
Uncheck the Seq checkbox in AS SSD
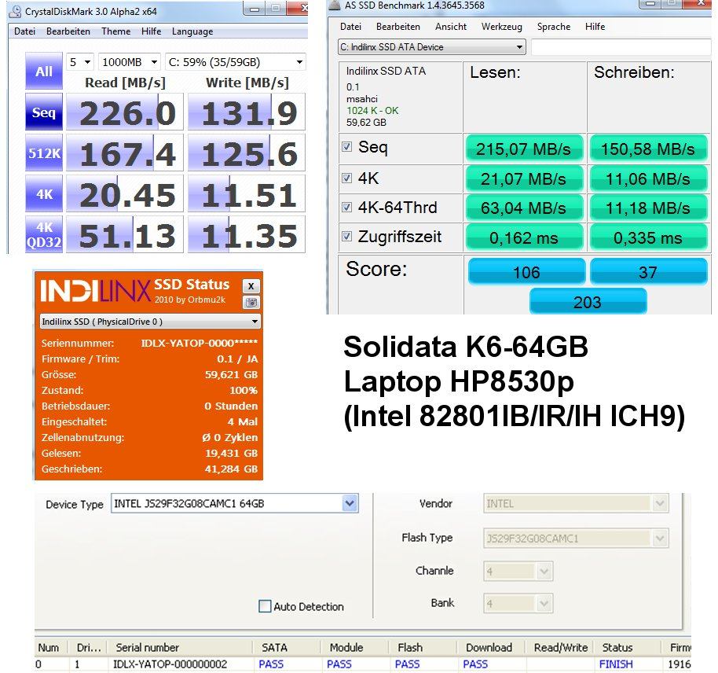pyautogui.click(x=347, y=147)
